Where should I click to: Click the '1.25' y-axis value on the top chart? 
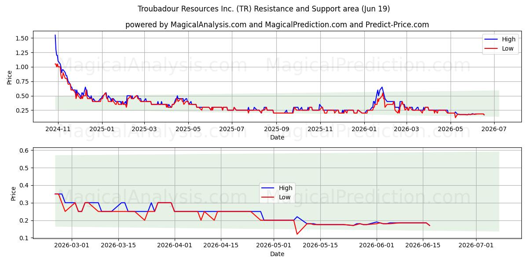coord(22,53)
